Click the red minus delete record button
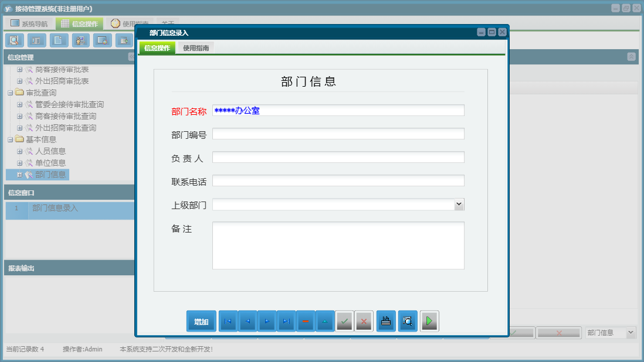The image size is (644, 362). [x=306, y=321]
